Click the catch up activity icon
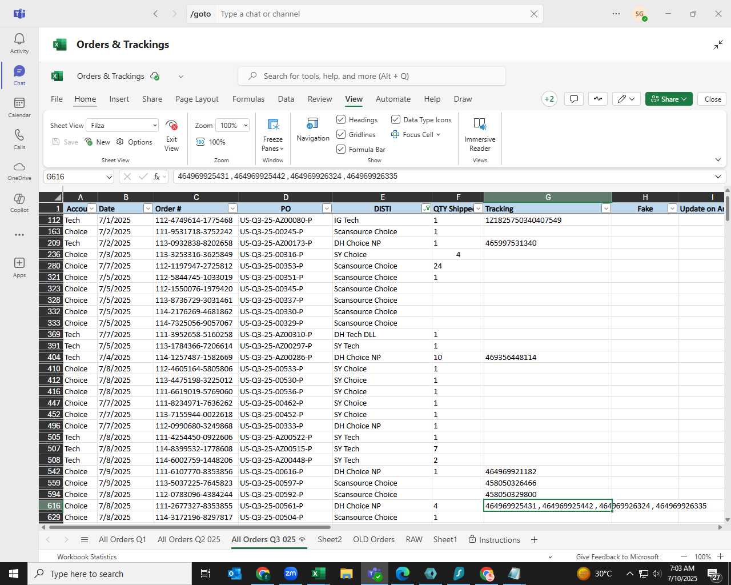The width and height of the screenshot is (731, 585). pos(597,99)
